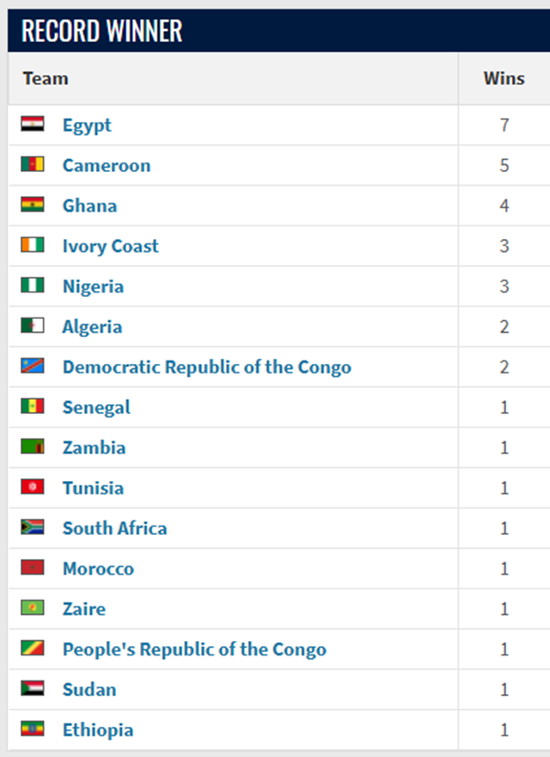Open the Egypt team link

pos(87,126)
